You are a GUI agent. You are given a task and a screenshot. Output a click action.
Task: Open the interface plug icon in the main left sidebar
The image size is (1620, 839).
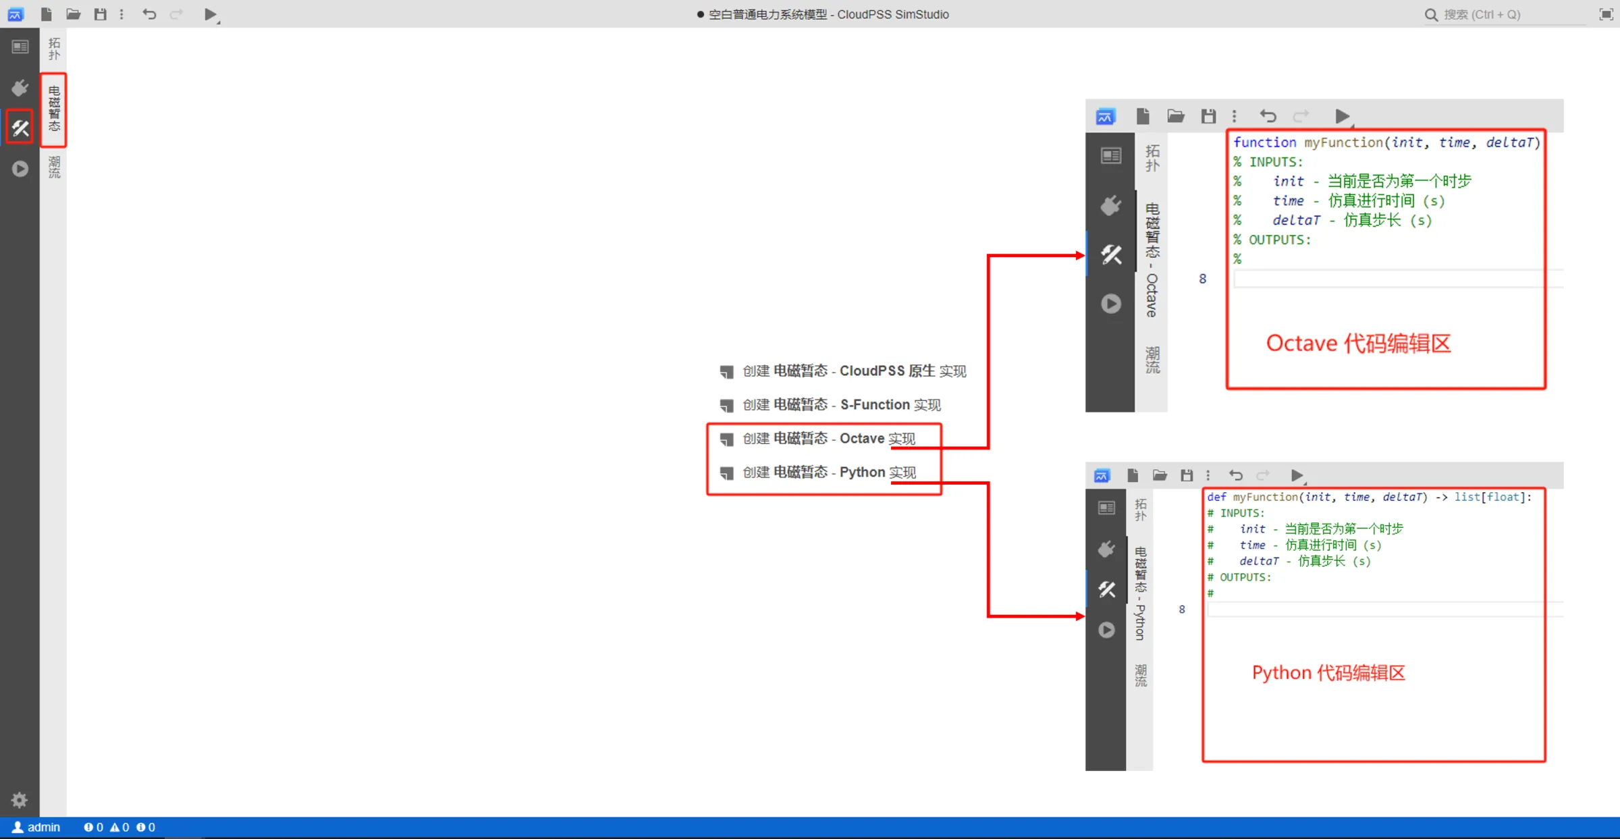click(x=20, y=88)
